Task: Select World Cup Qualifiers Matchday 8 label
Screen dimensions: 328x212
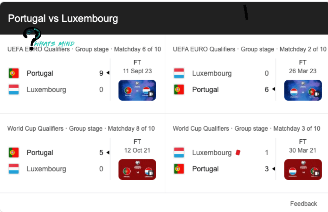Action: pos(81,128)
